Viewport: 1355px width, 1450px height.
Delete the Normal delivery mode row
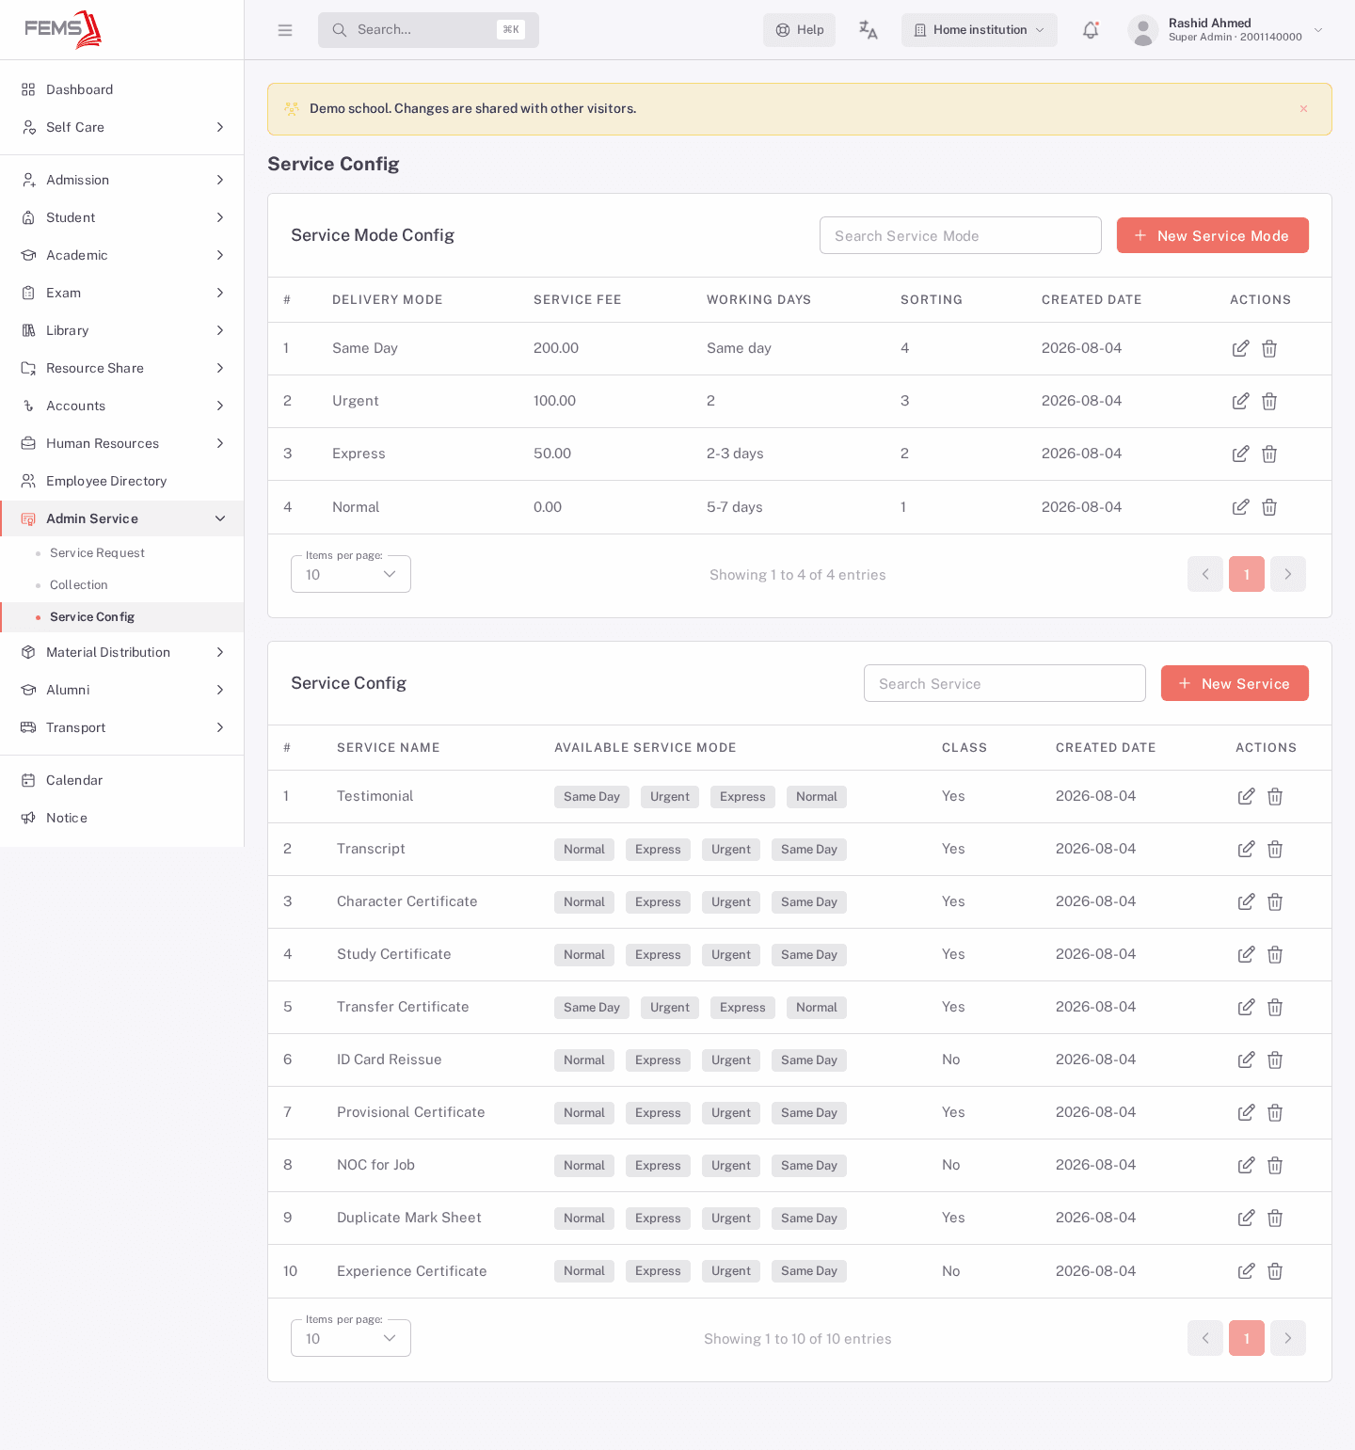[1269, 507]
